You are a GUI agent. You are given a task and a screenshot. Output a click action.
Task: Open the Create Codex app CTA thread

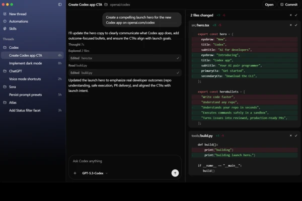tap(32, 55)
